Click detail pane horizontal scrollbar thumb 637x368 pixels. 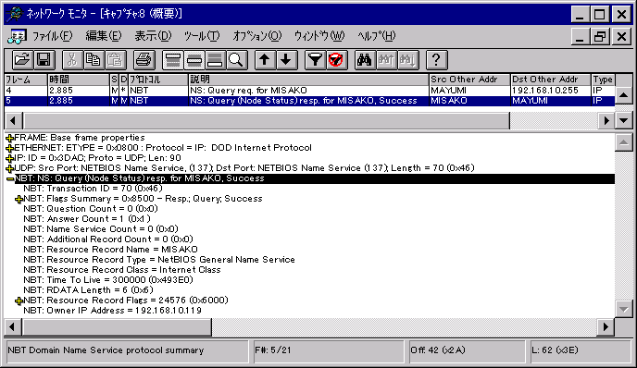click(117, 327)
